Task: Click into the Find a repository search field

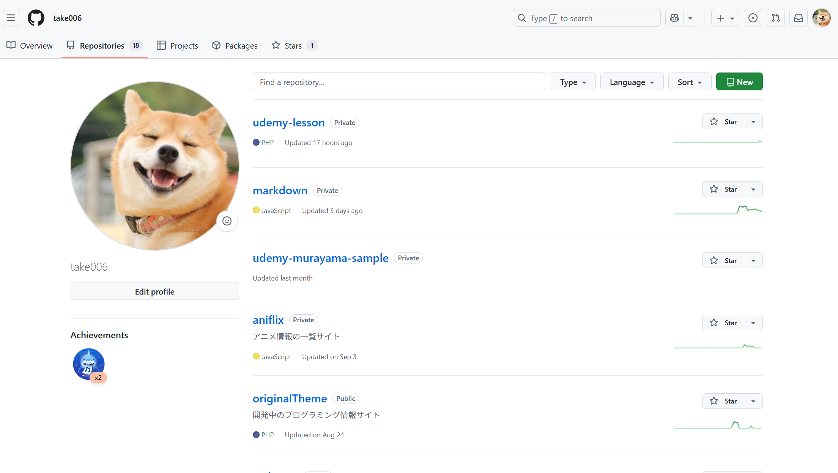Action: (399, 81)
